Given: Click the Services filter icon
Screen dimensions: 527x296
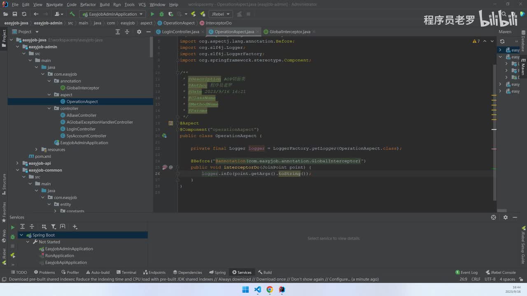Looking at the screenshot, I should [x=54, y=227].
